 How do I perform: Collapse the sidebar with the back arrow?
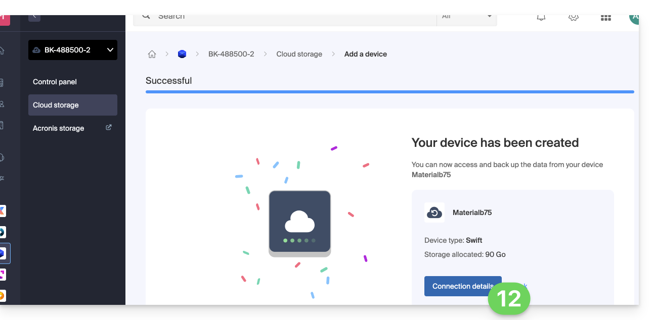(x=34, y=17)
